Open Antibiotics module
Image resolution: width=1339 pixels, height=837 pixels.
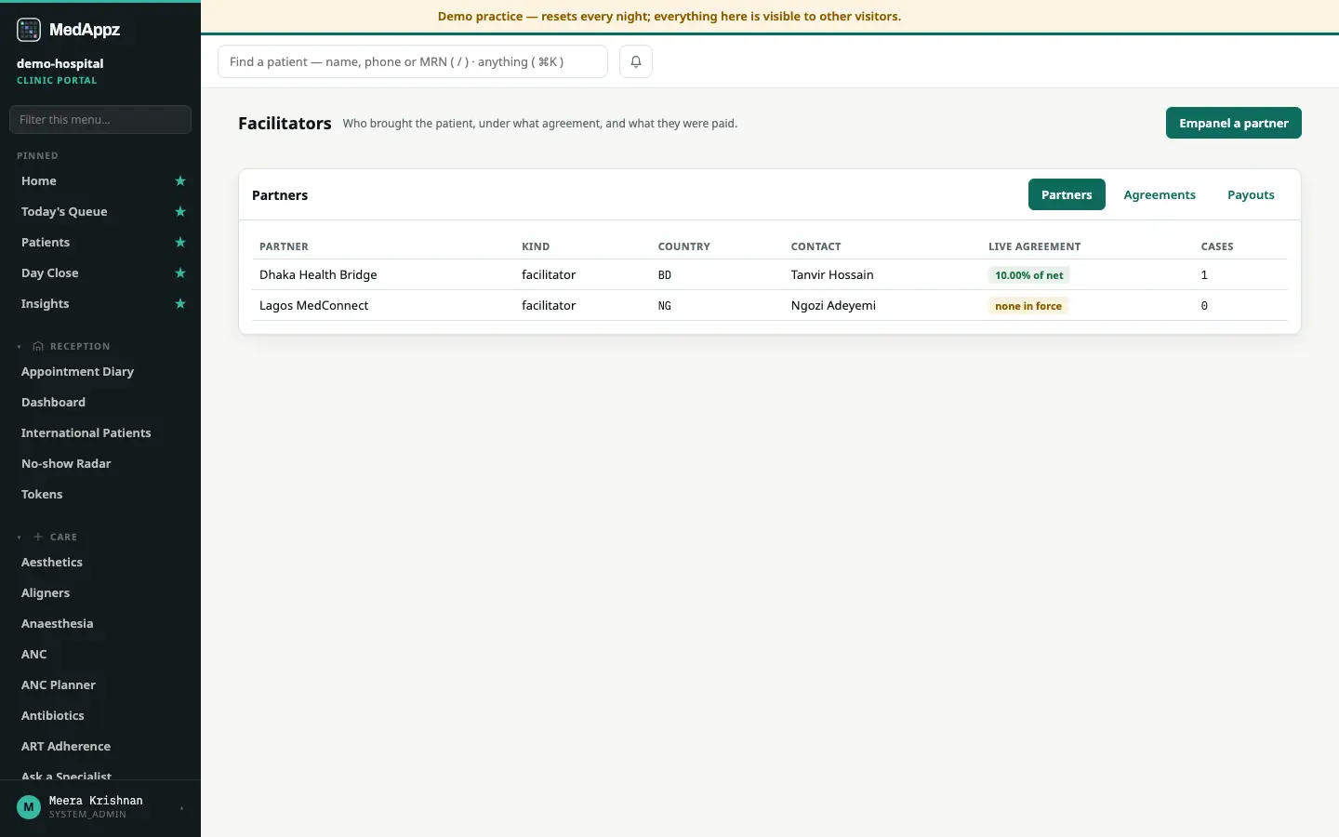tap(53, 716)
